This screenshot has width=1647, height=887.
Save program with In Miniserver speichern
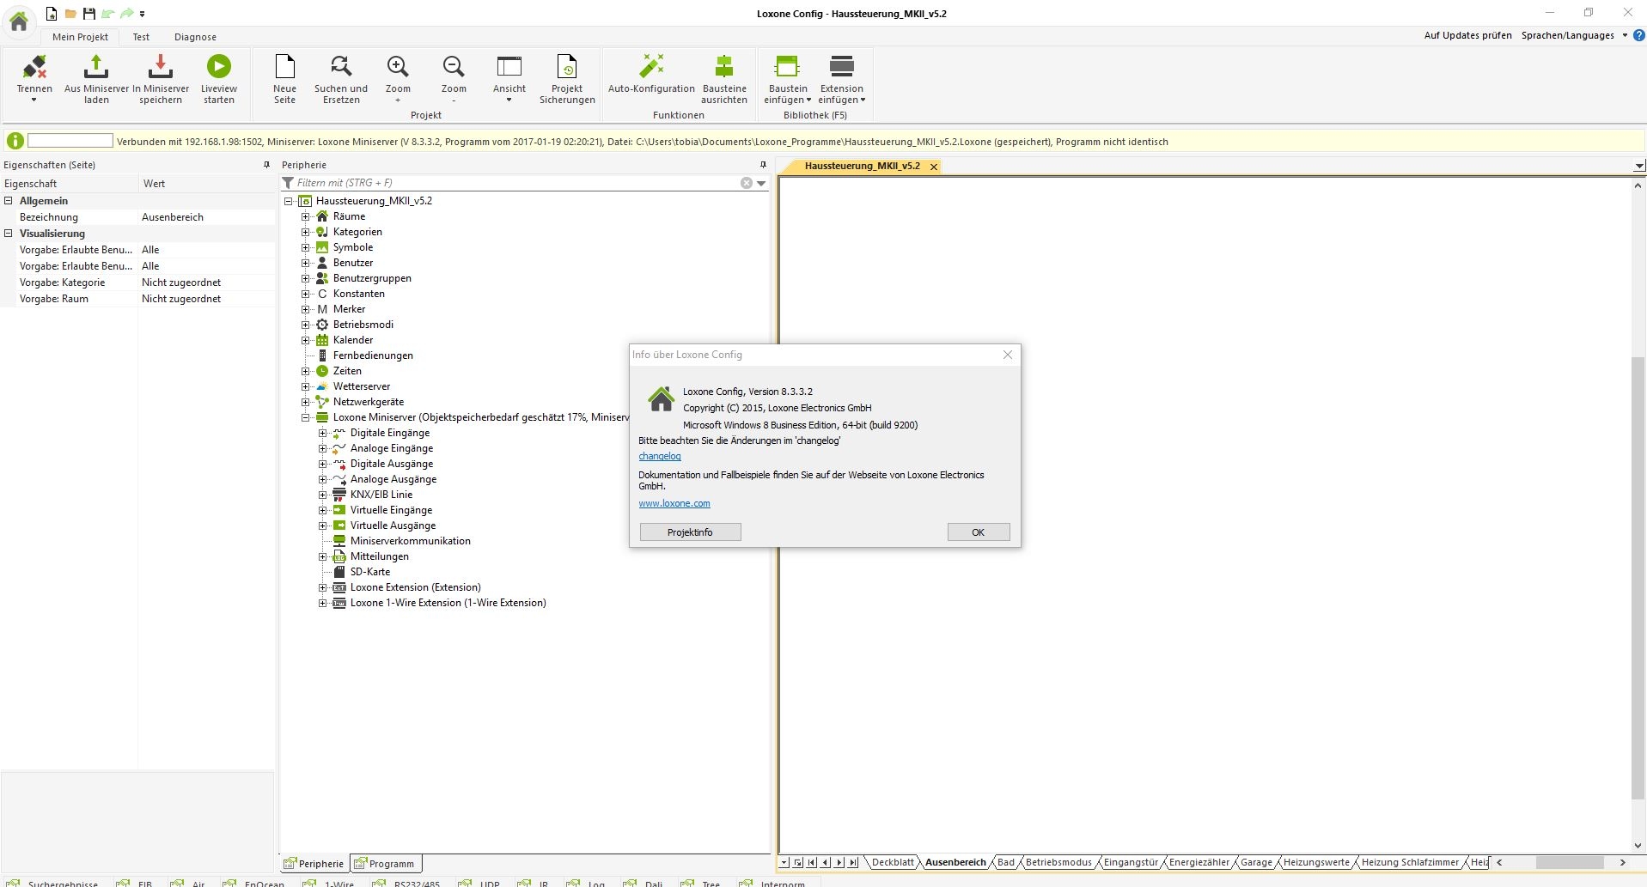point(161,79)
